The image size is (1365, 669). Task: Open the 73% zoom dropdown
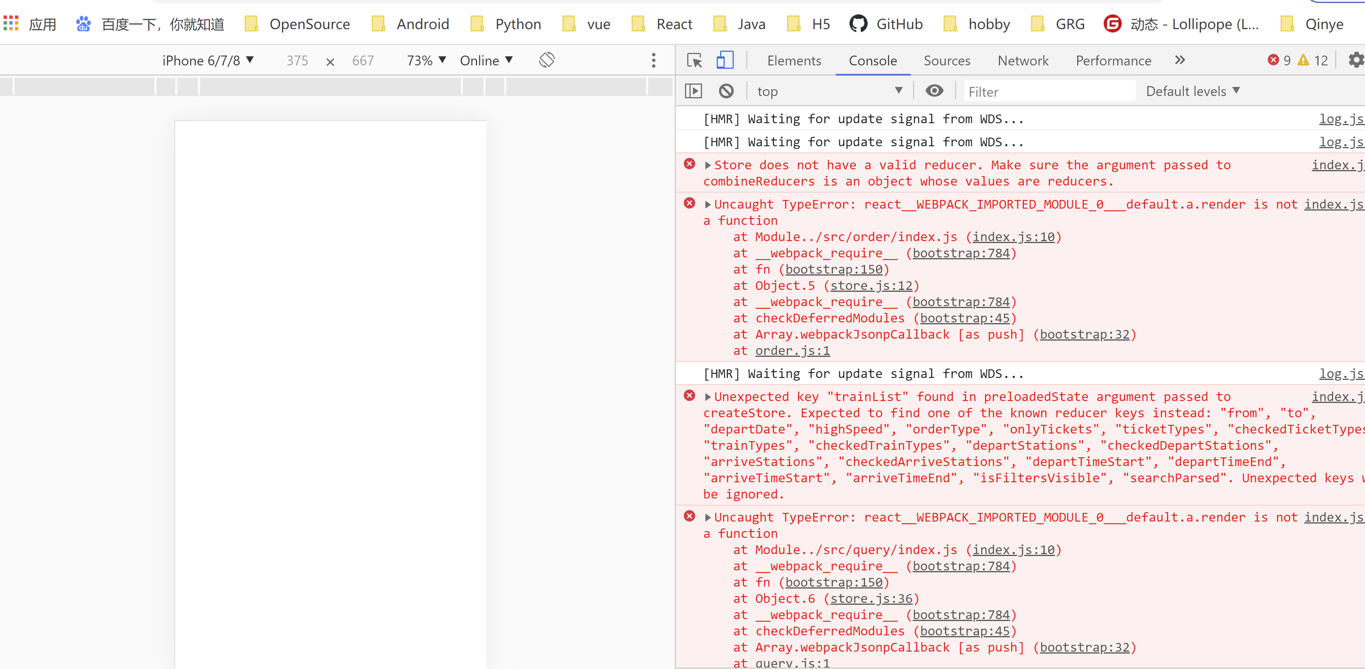point(426,60)
